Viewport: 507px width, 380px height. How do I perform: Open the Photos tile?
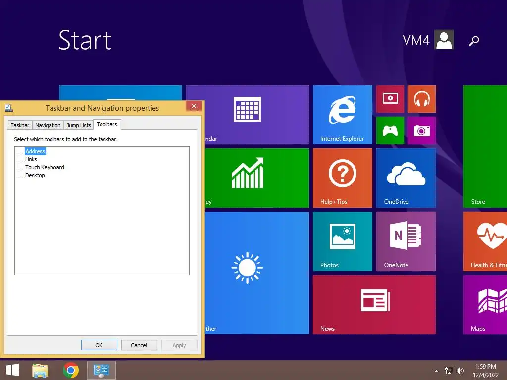coord(343,241)
